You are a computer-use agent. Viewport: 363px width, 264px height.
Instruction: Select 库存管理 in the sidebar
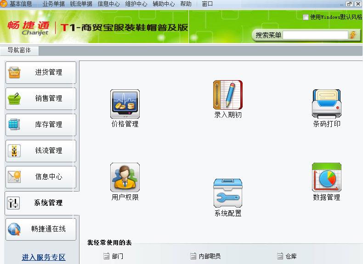pyautogui.click(x=41, y=125)
